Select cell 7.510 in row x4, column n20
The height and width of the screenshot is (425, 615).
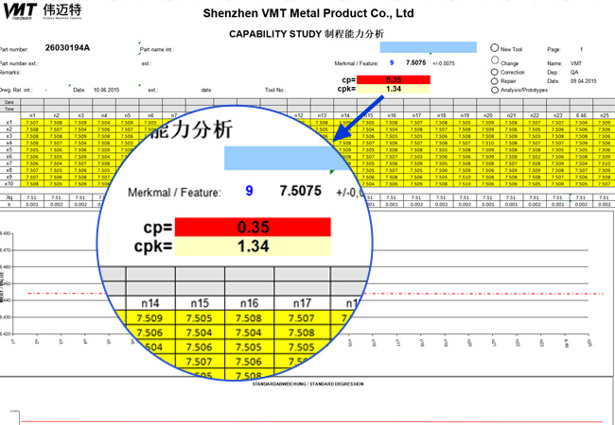pos(488,143)
